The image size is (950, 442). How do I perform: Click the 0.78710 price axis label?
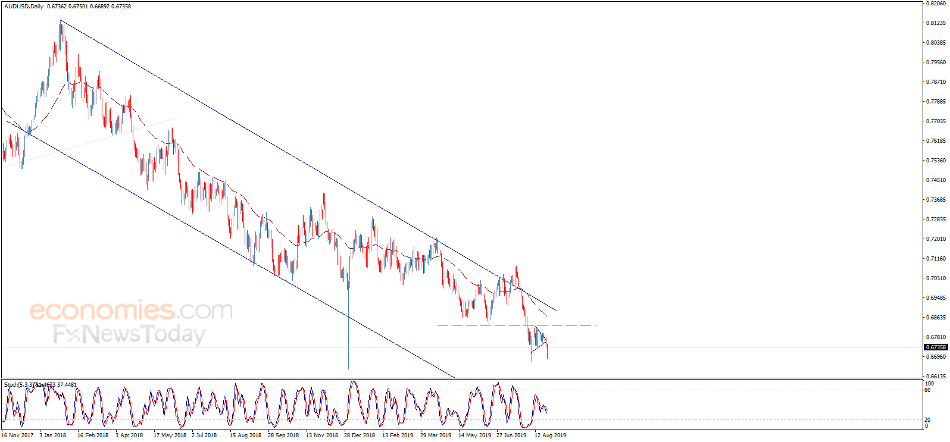pyautogui.click(x=936, y=82)
